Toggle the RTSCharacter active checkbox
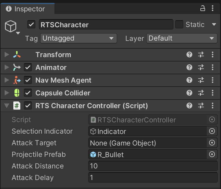The width and height of the screenshot is (221, 189). (31, 25)
